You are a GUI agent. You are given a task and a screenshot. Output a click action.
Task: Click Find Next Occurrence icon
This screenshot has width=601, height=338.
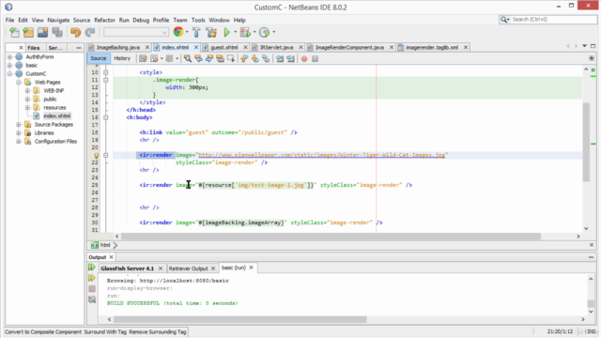click(209, 58)
